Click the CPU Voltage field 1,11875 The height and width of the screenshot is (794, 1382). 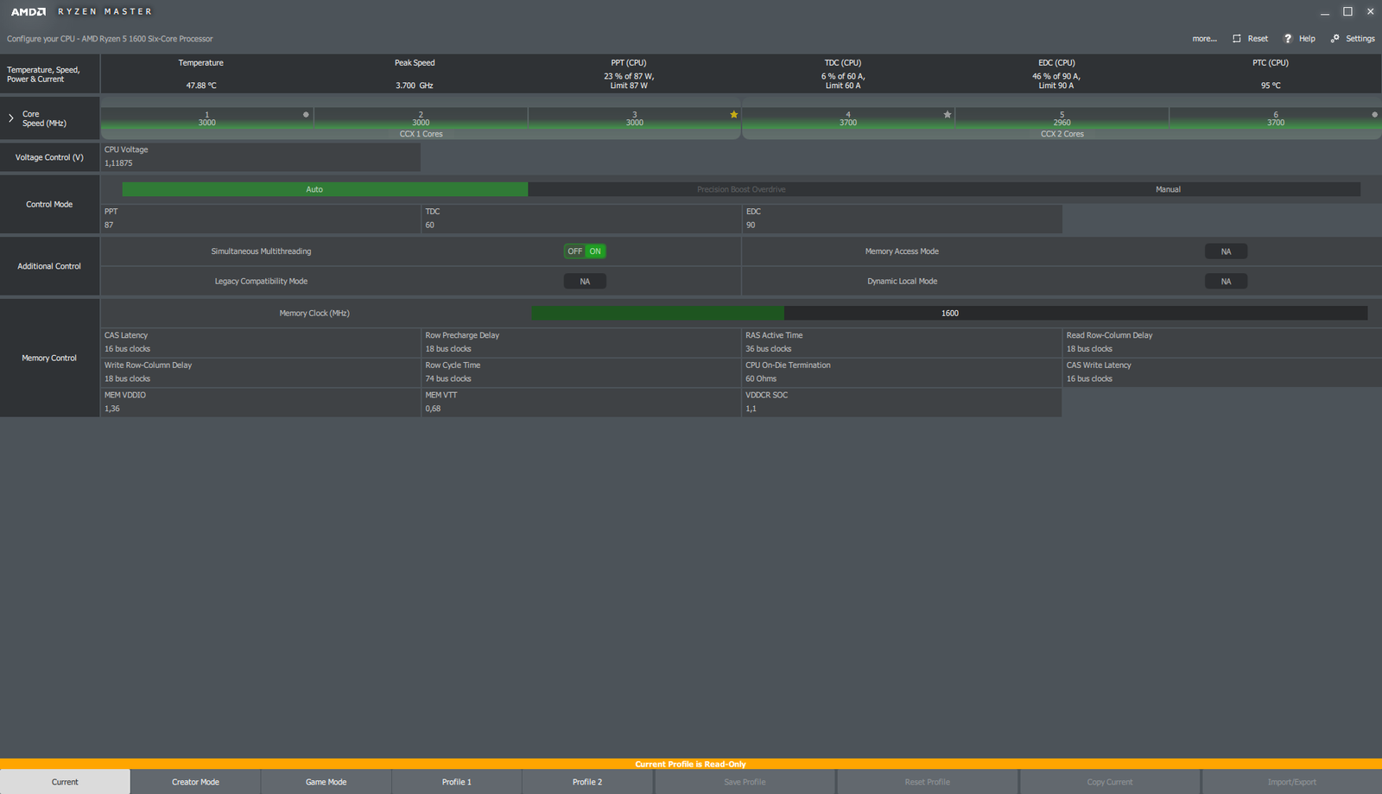[261, 156]
